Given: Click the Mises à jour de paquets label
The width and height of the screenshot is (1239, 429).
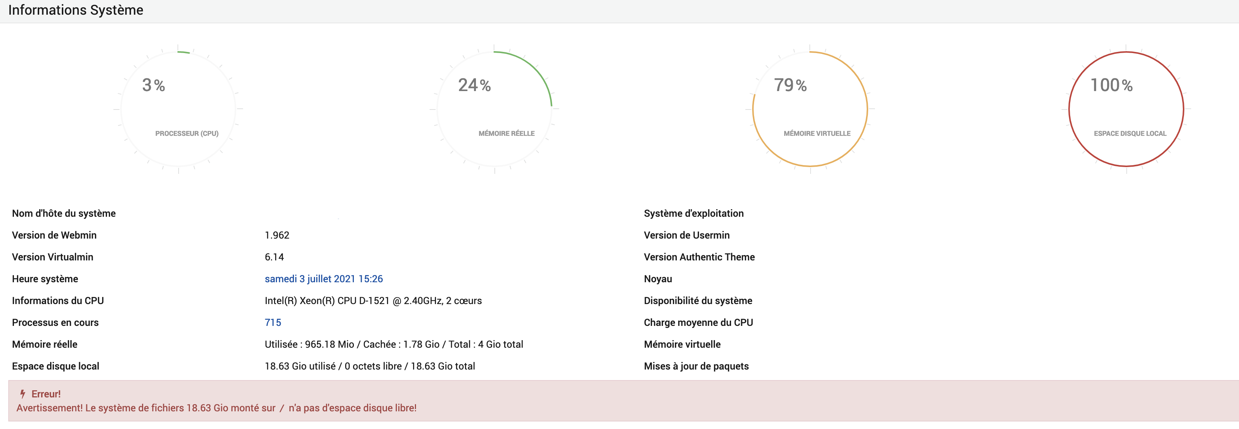Looking at the screenshot, I should [696, 366].
